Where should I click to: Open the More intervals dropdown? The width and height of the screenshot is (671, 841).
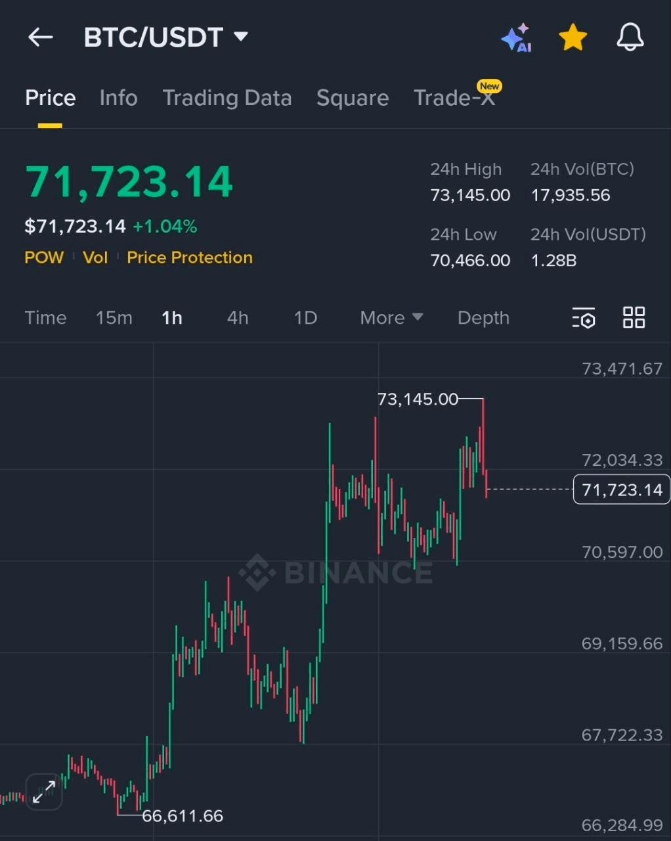pyautogui.click(x=391, y=318)
